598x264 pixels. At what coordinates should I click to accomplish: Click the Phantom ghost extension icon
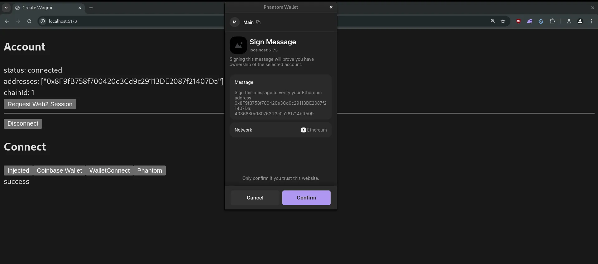pos(529,21)
